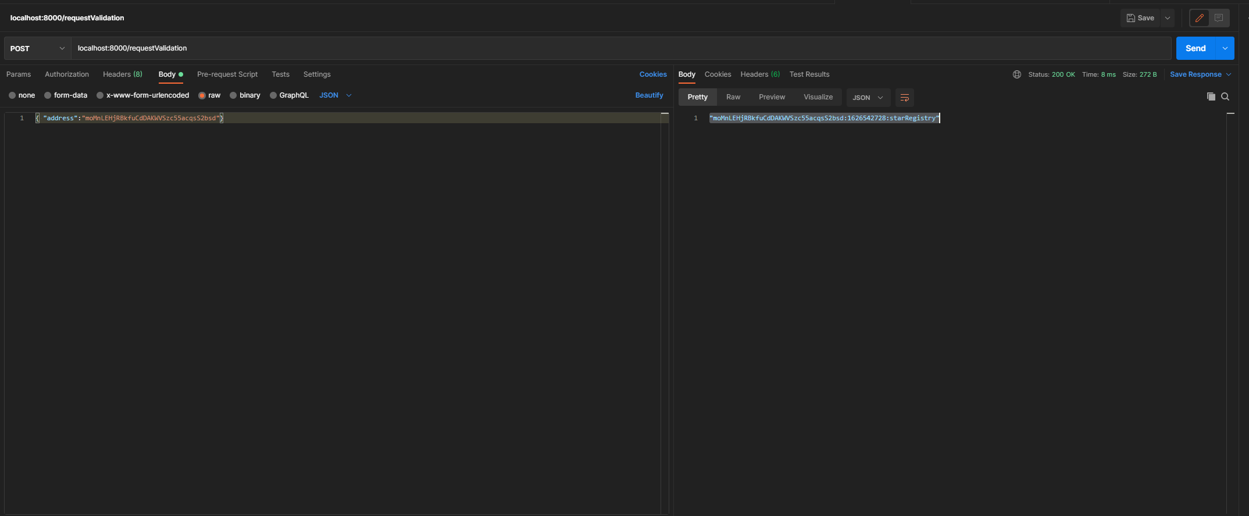Open the edit pencil icon
The height and width of the screenshot is (516, 1249).
pos(1199,18)
